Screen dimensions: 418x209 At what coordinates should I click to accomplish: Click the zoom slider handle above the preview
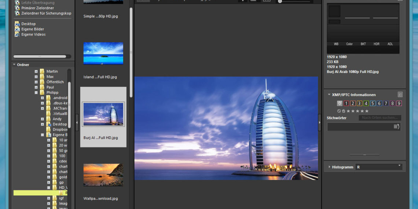point(280,1)
